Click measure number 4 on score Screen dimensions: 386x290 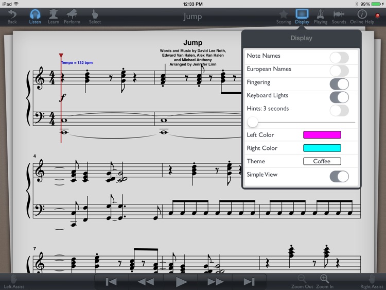tap(34, 156)
